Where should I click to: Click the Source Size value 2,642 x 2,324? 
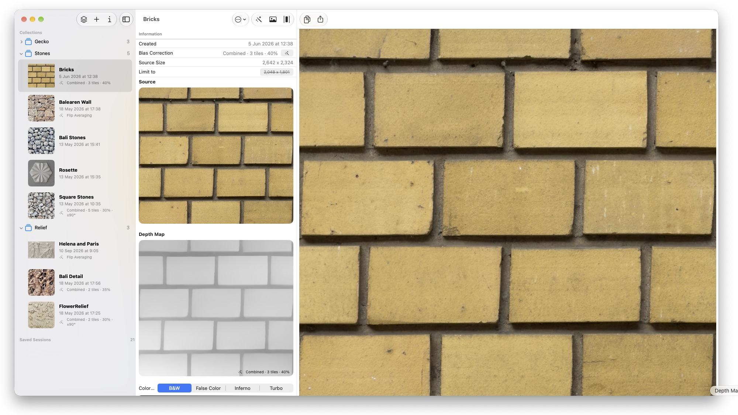(x=277, y=63)
